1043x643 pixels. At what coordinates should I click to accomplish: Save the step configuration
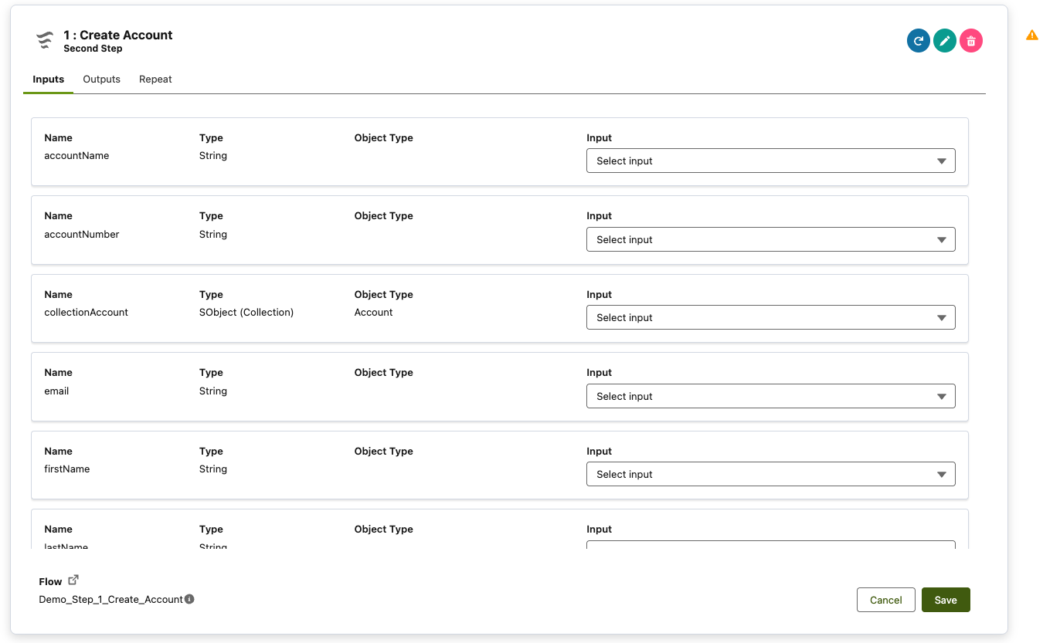[x=946, y=600]
